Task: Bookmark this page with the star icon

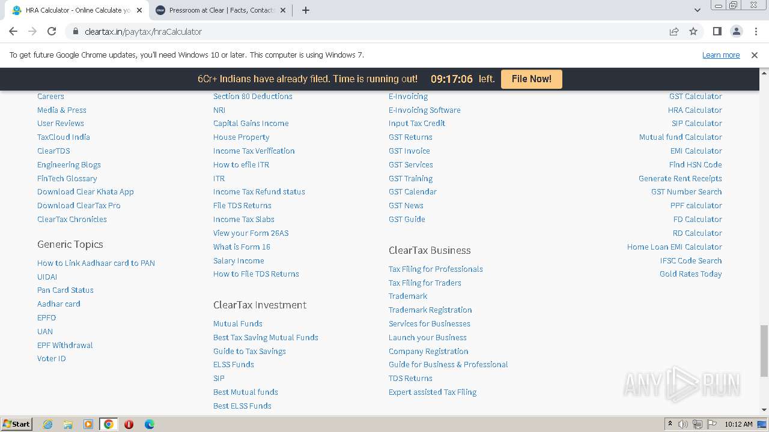Action: (x=693, y=31)
